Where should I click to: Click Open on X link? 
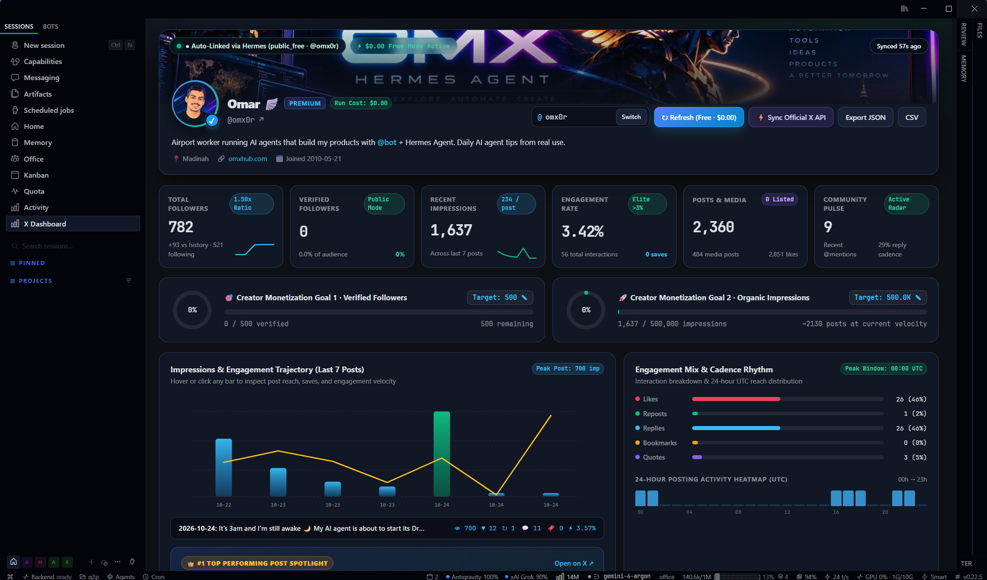pos(574,563)
